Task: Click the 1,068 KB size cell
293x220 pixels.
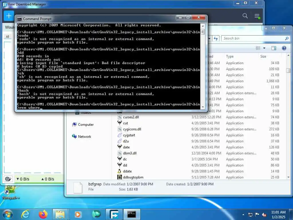Action: (273, 81)
